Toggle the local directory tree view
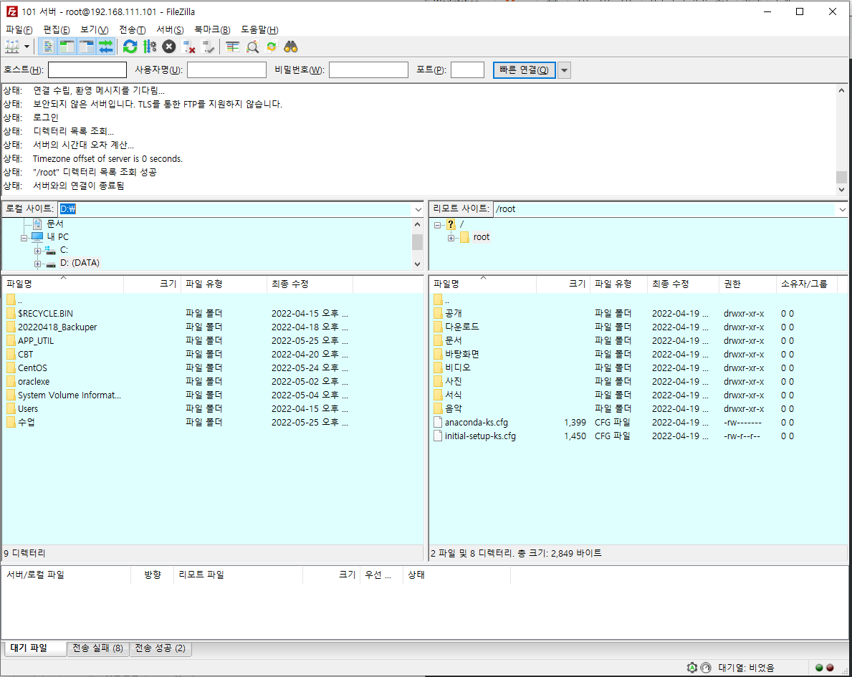Image resolution: width=852 pixels, height=677 pixels. tap(67, 47)
